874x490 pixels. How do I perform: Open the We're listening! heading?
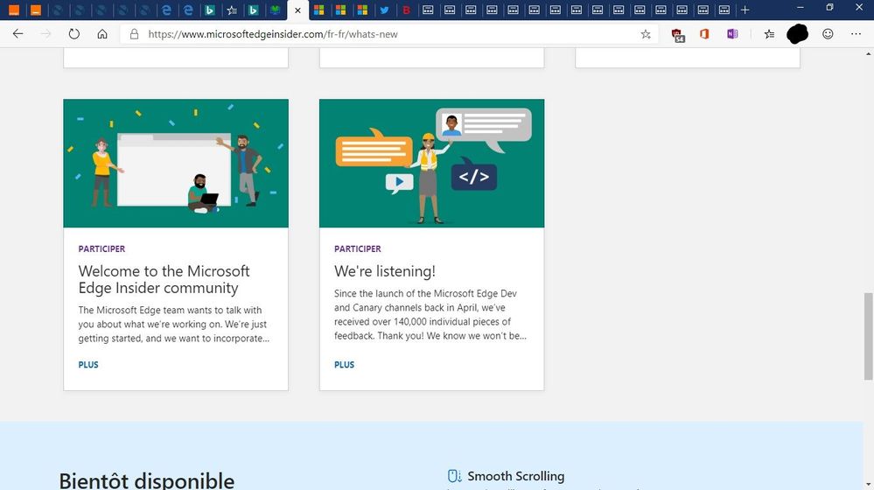pyautogui.click(x=385, y=271)
